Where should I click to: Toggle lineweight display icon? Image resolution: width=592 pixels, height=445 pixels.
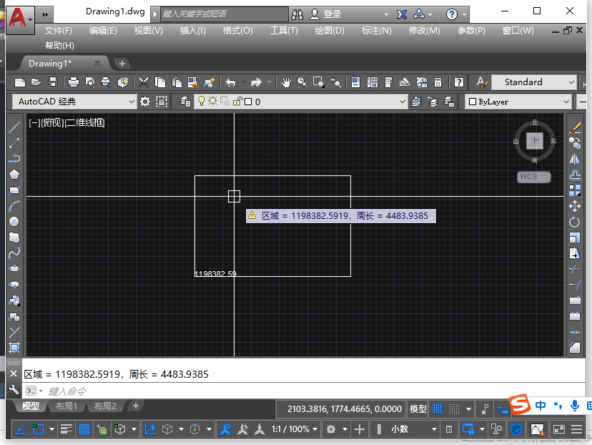66,429
